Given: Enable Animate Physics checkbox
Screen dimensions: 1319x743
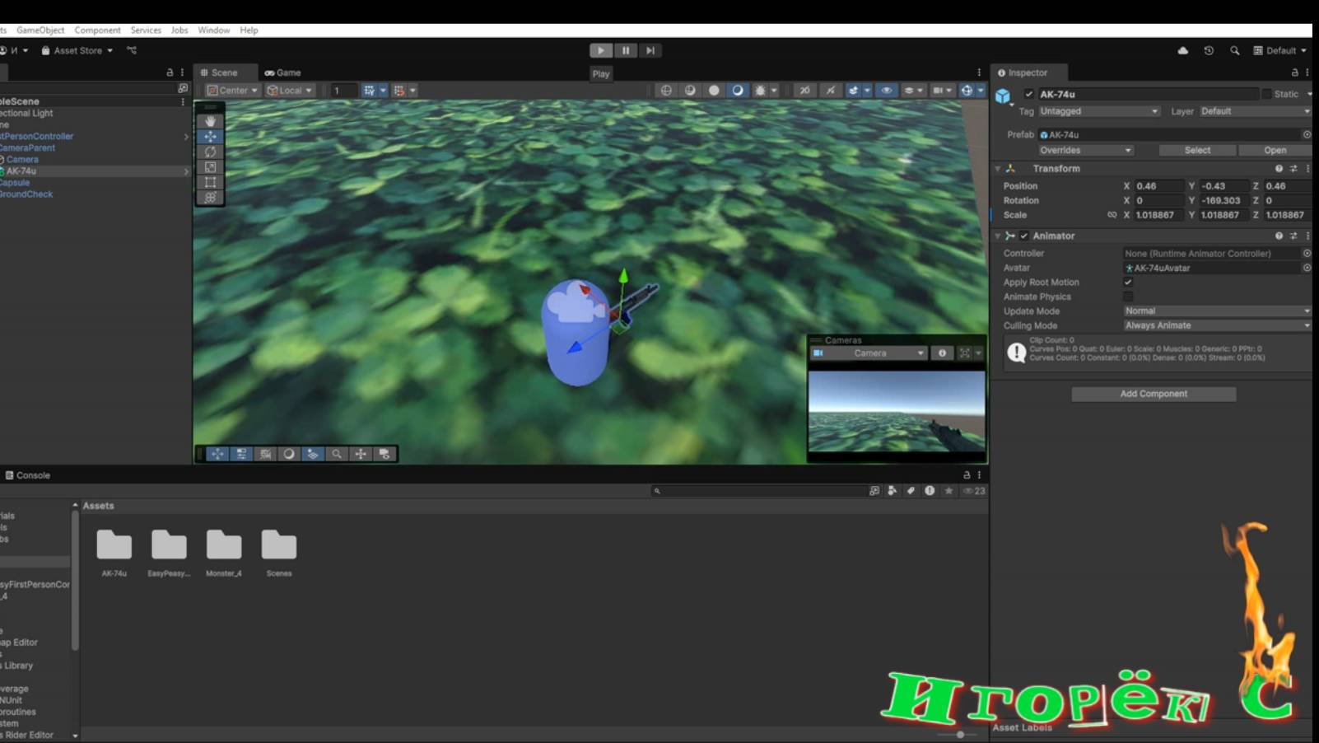Looking at the screenshot, I should [1128, 297].
